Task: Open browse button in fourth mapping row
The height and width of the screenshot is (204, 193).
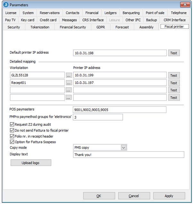Action: (69, 98)
